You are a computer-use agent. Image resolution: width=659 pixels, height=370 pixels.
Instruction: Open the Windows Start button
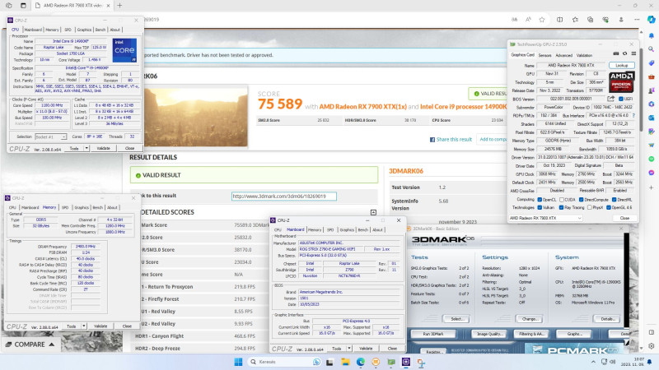[x=238, y=362]
